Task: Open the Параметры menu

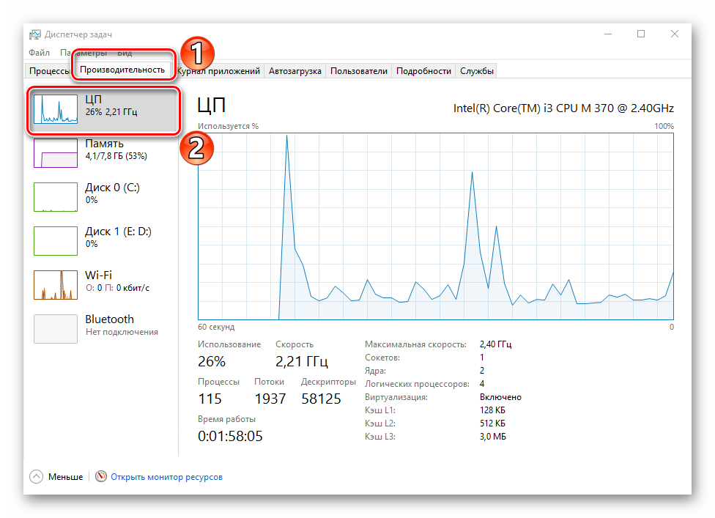Action: pos(83,53)
